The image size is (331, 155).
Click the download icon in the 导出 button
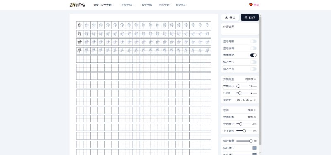226,17
